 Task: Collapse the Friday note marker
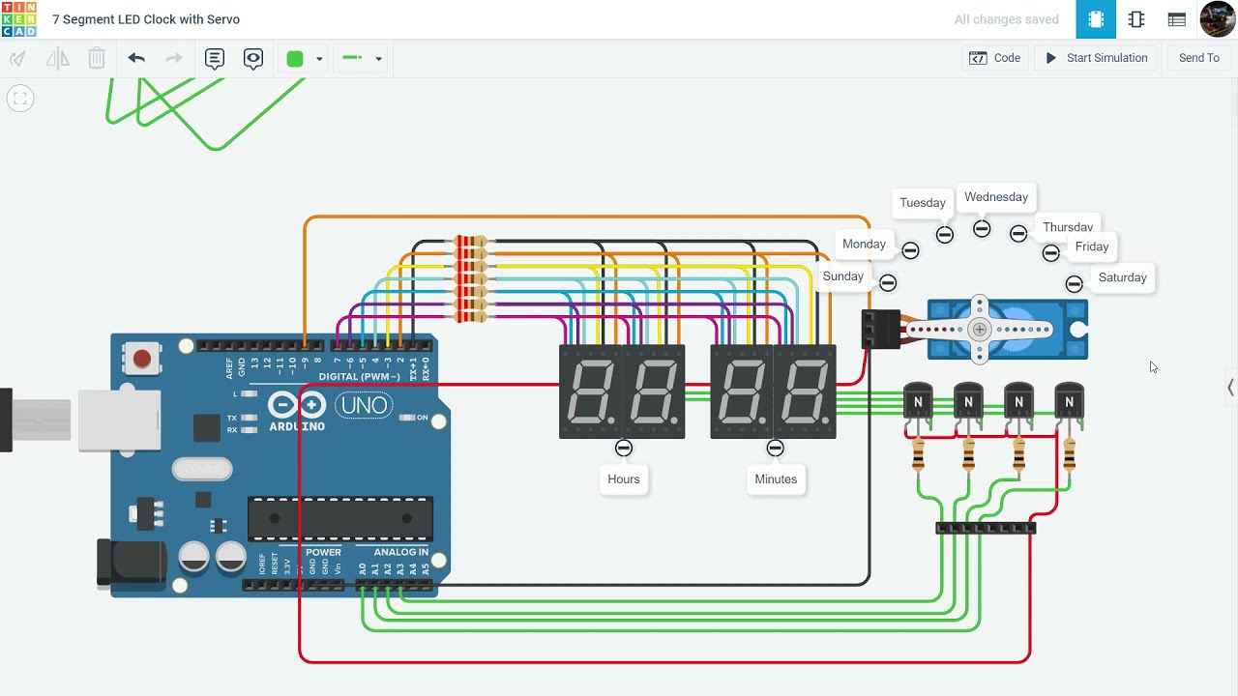pos(1051,252)
